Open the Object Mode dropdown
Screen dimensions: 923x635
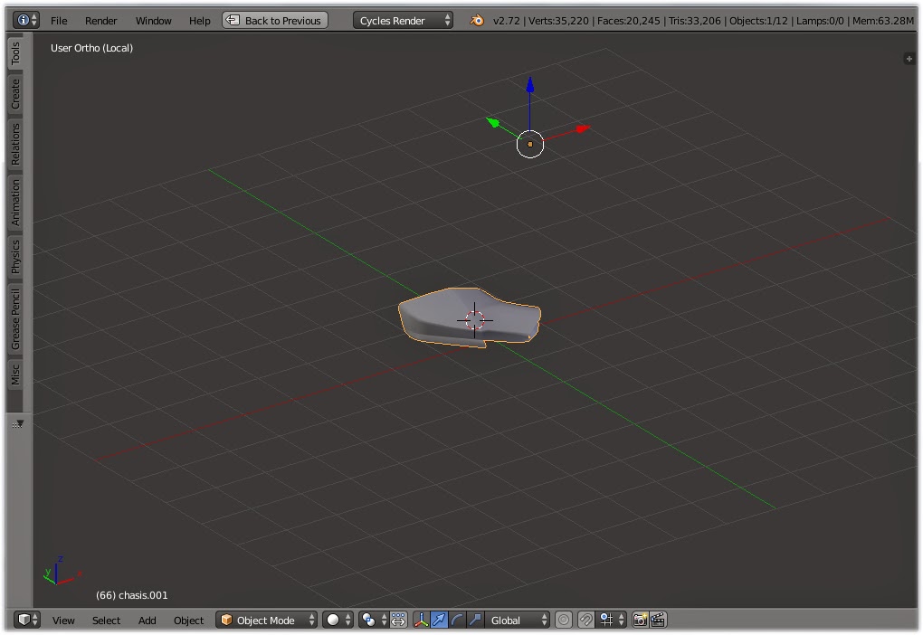click(266, 620)
